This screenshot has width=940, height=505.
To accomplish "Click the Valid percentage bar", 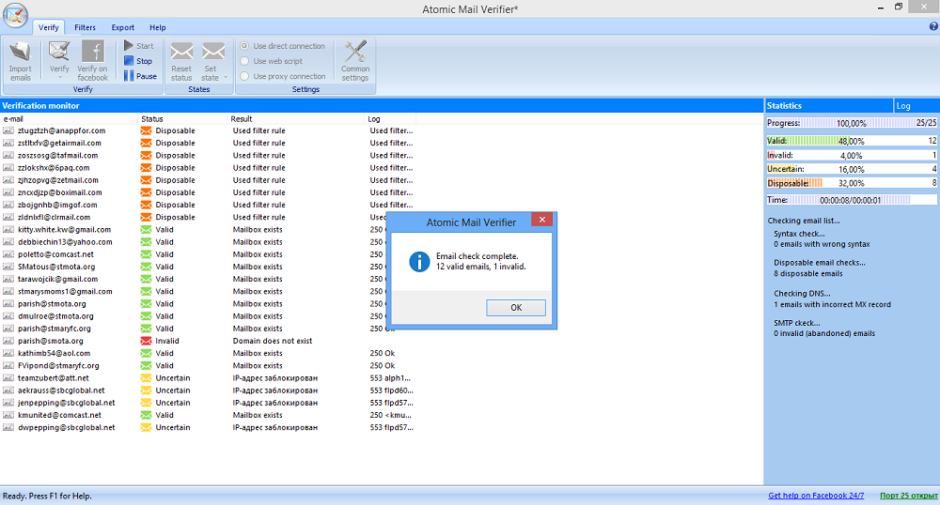I will point(852,141).
